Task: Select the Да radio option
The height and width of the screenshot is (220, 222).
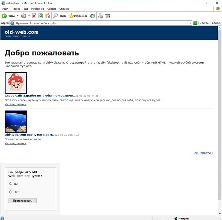Action: (11, 183)
